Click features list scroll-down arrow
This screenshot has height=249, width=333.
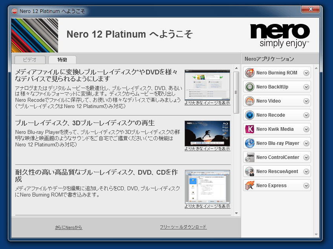coord(236,213)
